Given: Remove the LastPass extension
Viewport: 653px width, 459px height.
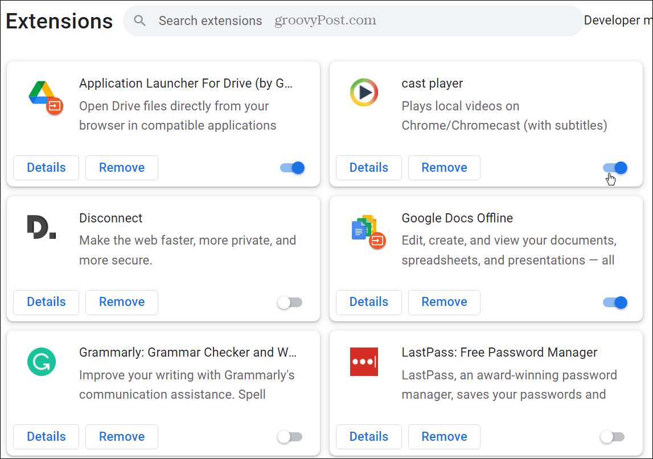Looking at the screenshot, I should point(444,436).
